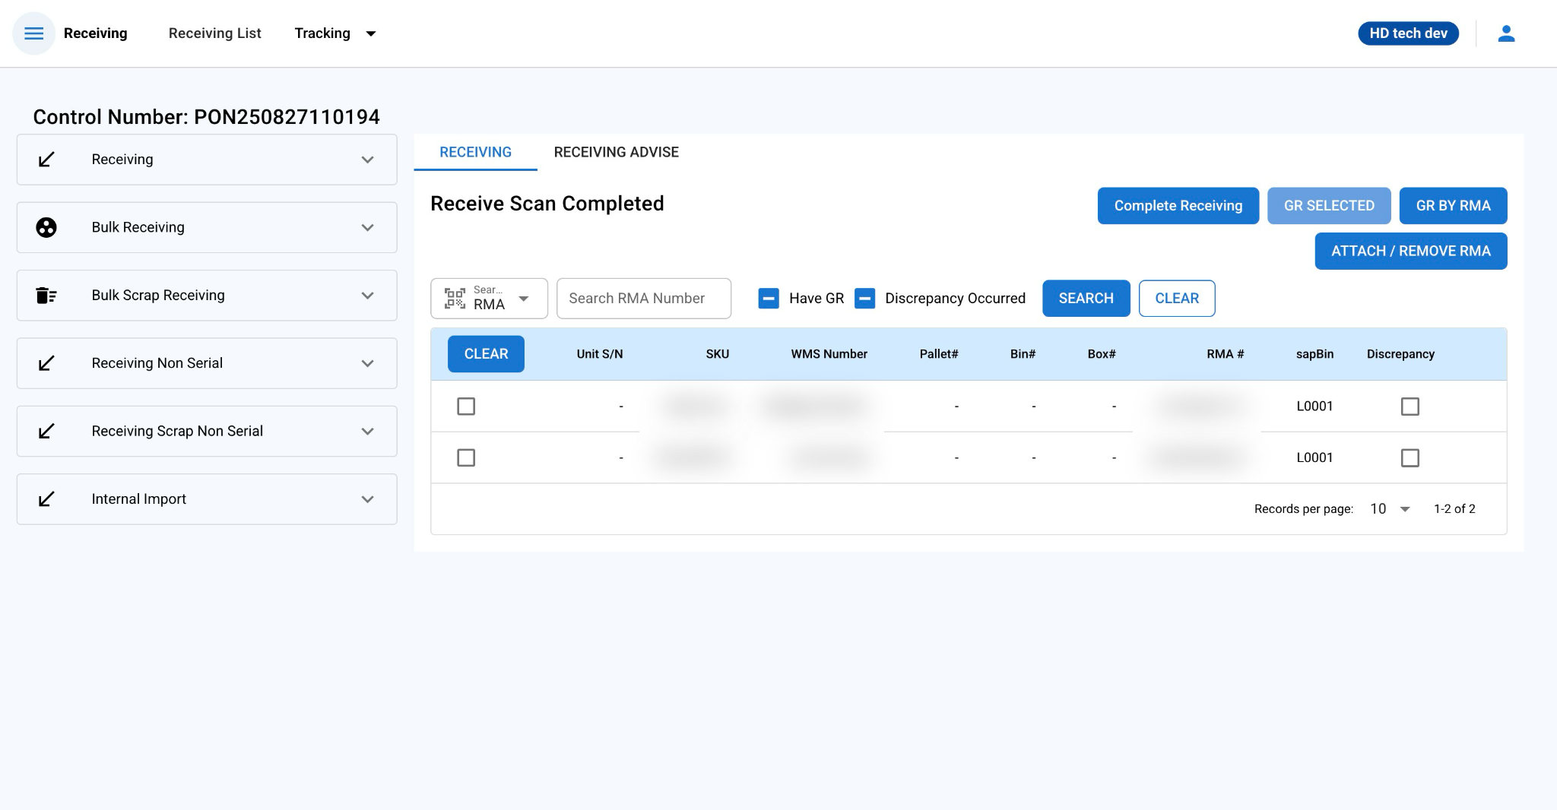Click the Bulk Scrap Receiving trash icon
This screenshot has width=1557, height=810.
coord(46,296)
